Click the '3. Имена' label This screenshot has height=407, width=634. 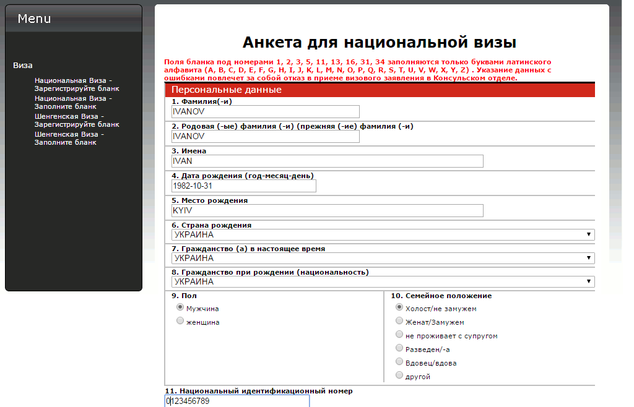click(x=189, y=151)
